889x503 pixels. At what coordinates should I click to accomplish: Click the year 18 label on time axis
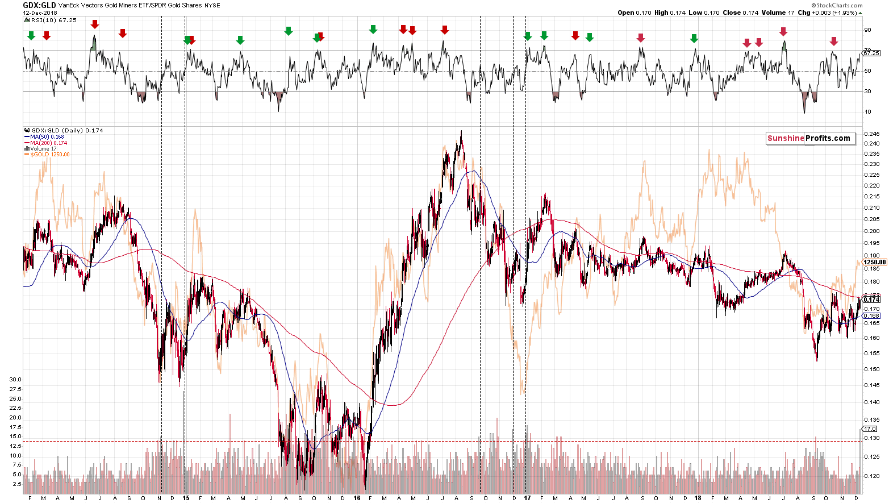(698, 498)
